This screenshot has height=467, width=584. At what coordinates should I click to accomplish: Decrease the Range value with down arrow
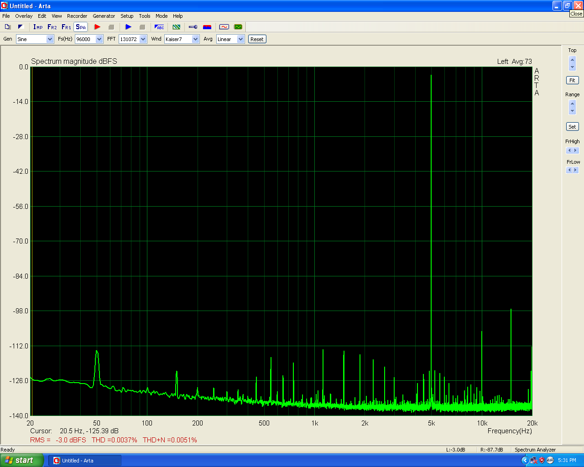click(x=572, y=111)
